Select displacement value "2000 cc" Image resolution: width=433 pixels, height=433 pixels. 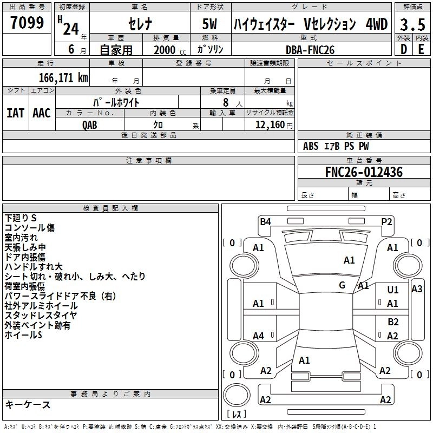pyautogui.click(x=170, y=50)
